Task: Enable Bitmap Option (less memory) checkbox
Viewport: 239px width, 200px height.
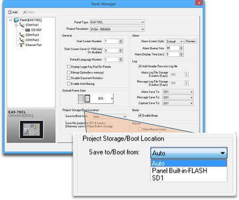Action: [69, 72]
